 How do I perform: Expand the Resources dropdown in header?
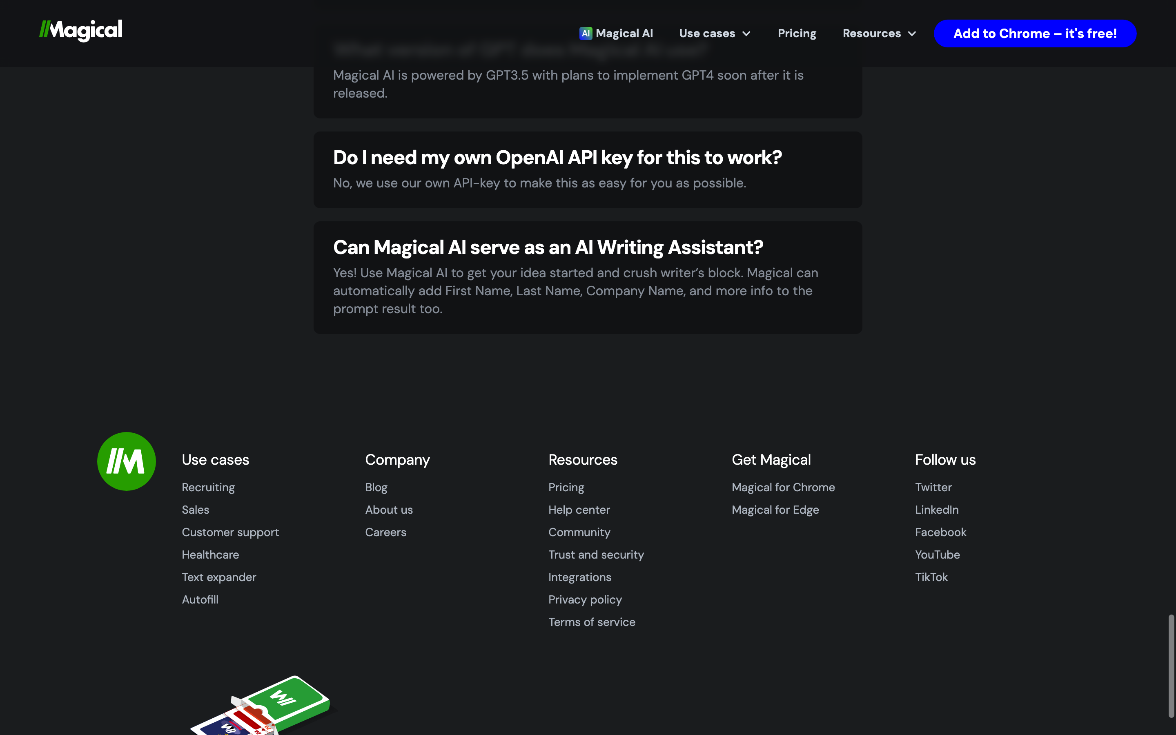[880, 33]
